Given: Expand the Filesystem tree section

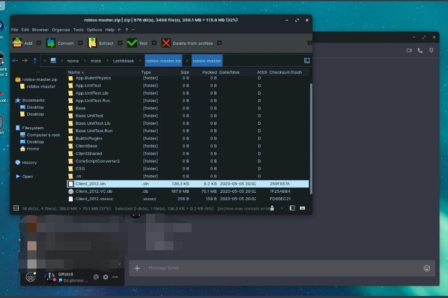Looking at the screenshot, I should click(30, 128).
